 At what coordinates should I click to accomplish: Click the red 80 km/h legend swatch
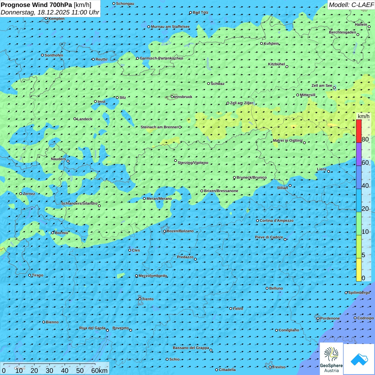[x=359, y=131]
